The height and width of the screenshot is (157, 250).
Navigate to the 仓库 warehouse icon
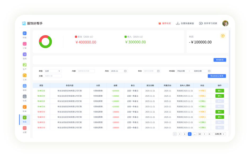pos(25,96)
